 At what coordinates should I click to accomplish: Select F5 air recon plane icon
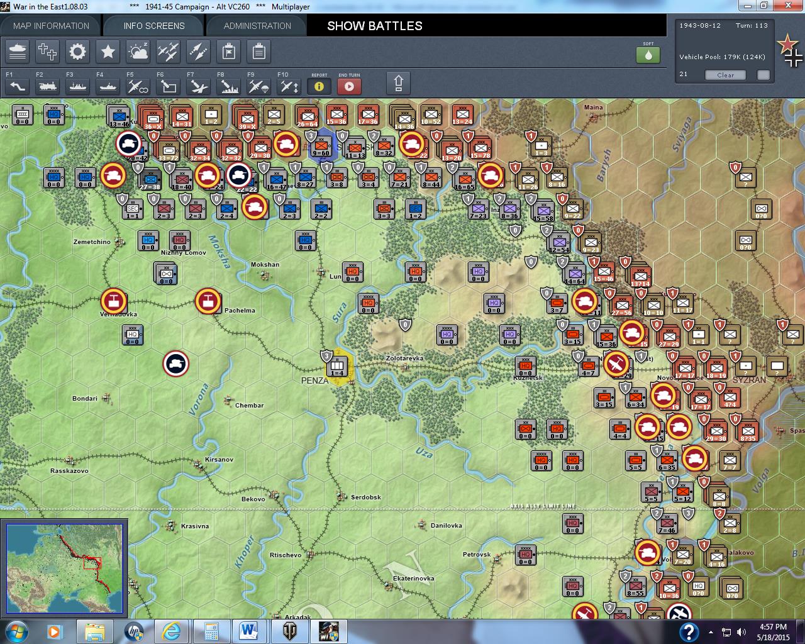[138, 86]
